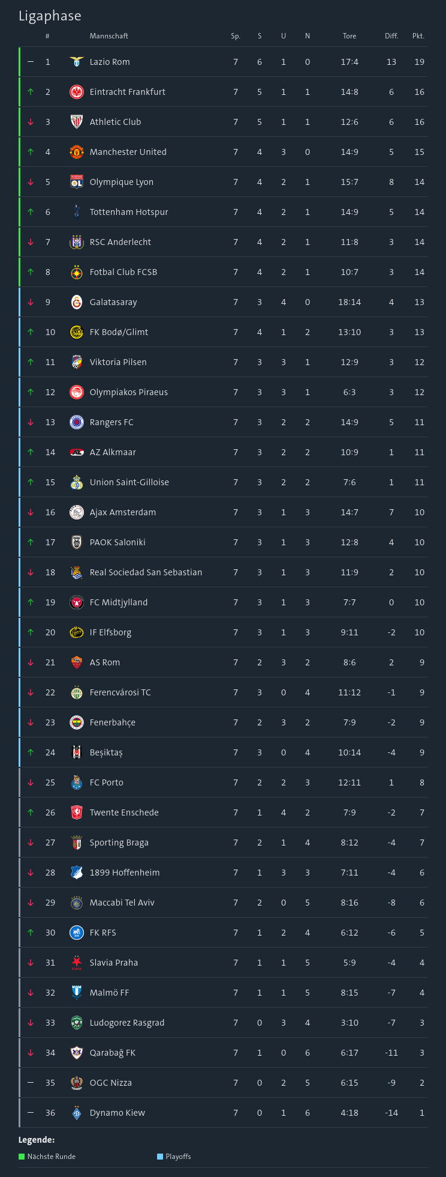Open the Fenerbahçe team link
The height and width of the screenshot is (1177, 446).
pyautogui.click(x=113, y=722)
